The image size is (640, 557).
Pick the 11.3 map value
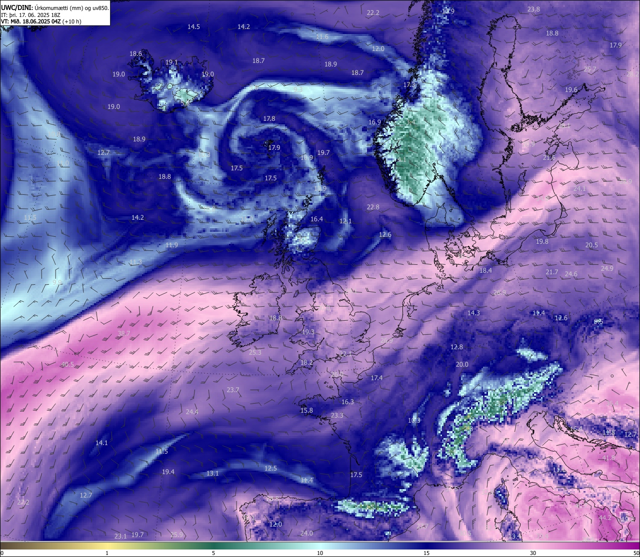coord(135,262)
